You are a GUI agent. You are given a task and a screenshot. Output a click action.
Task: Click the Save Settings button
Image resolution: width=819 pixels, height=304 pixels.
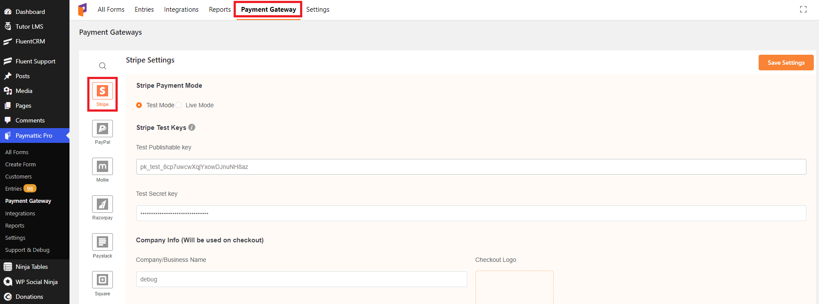[786, 63]
